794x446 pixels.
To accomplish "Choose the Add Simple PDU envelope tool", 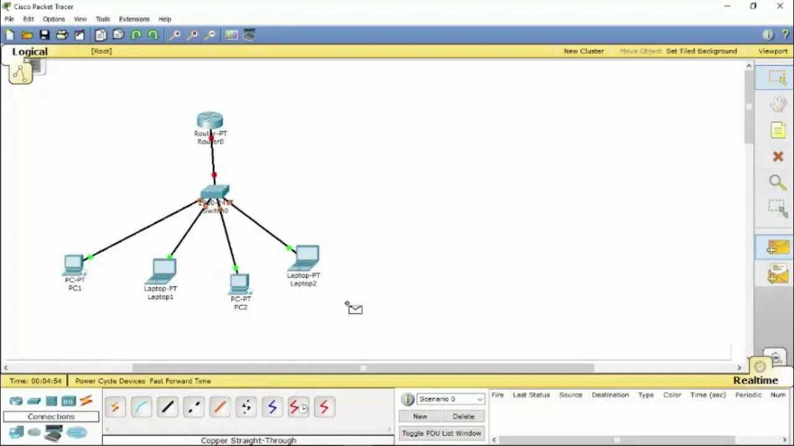I will (x=777, y=248).
